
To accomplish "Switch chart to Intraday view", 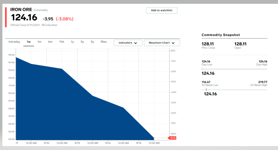I will tap(14, 42).
